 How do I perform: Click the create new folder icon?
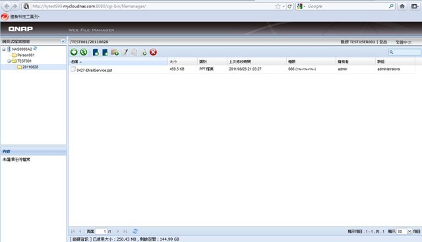(115, 52)
